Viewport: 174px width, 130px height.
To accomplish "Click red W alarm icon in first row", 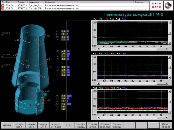I will 3,5.
